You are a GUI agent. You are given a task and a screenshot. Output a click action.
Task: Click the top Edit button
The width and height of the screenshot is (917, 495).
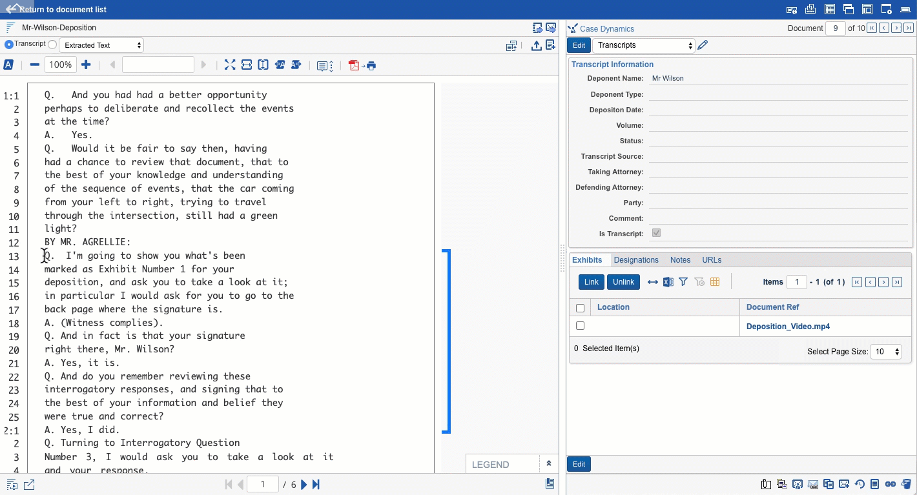point(579,45)
